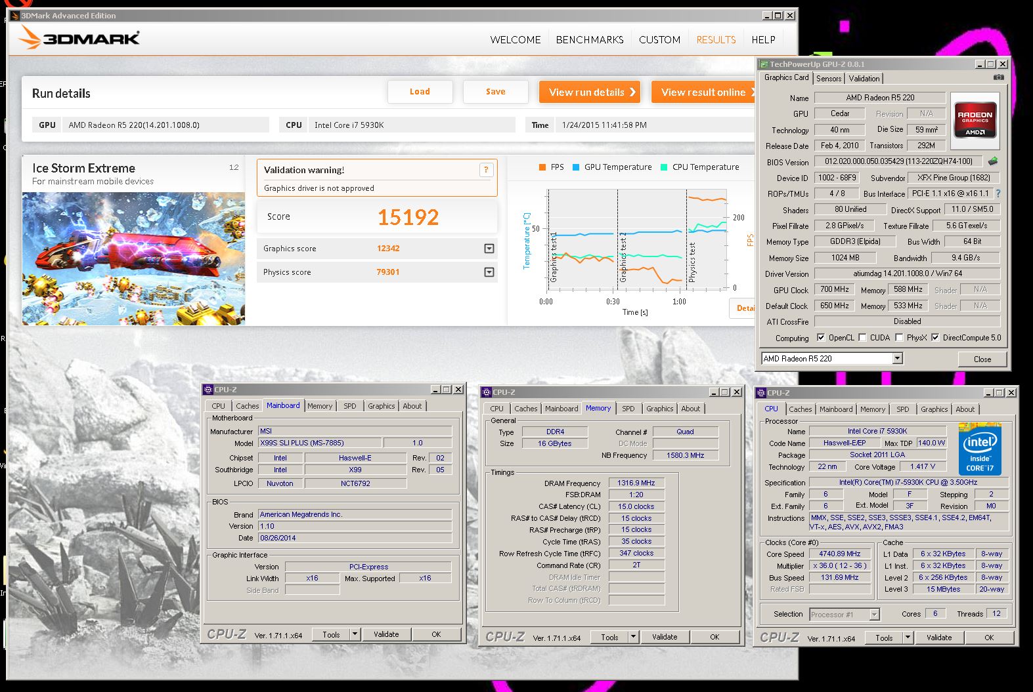Toggle the PhysX checkbox in GPU-Z
Screen dimensions: 1033x692
click(899, 338)
